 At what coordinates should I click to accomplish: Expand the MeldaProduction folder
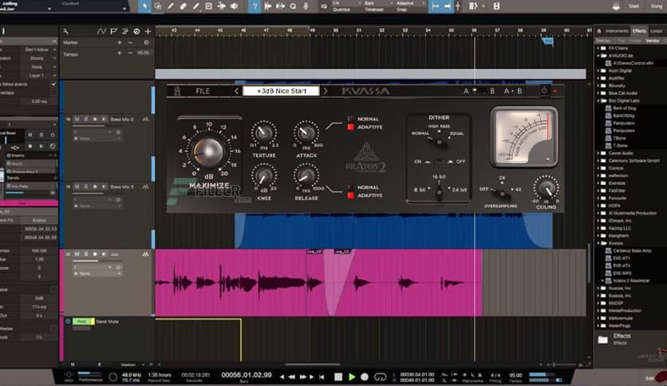click(x=598, y=310)
